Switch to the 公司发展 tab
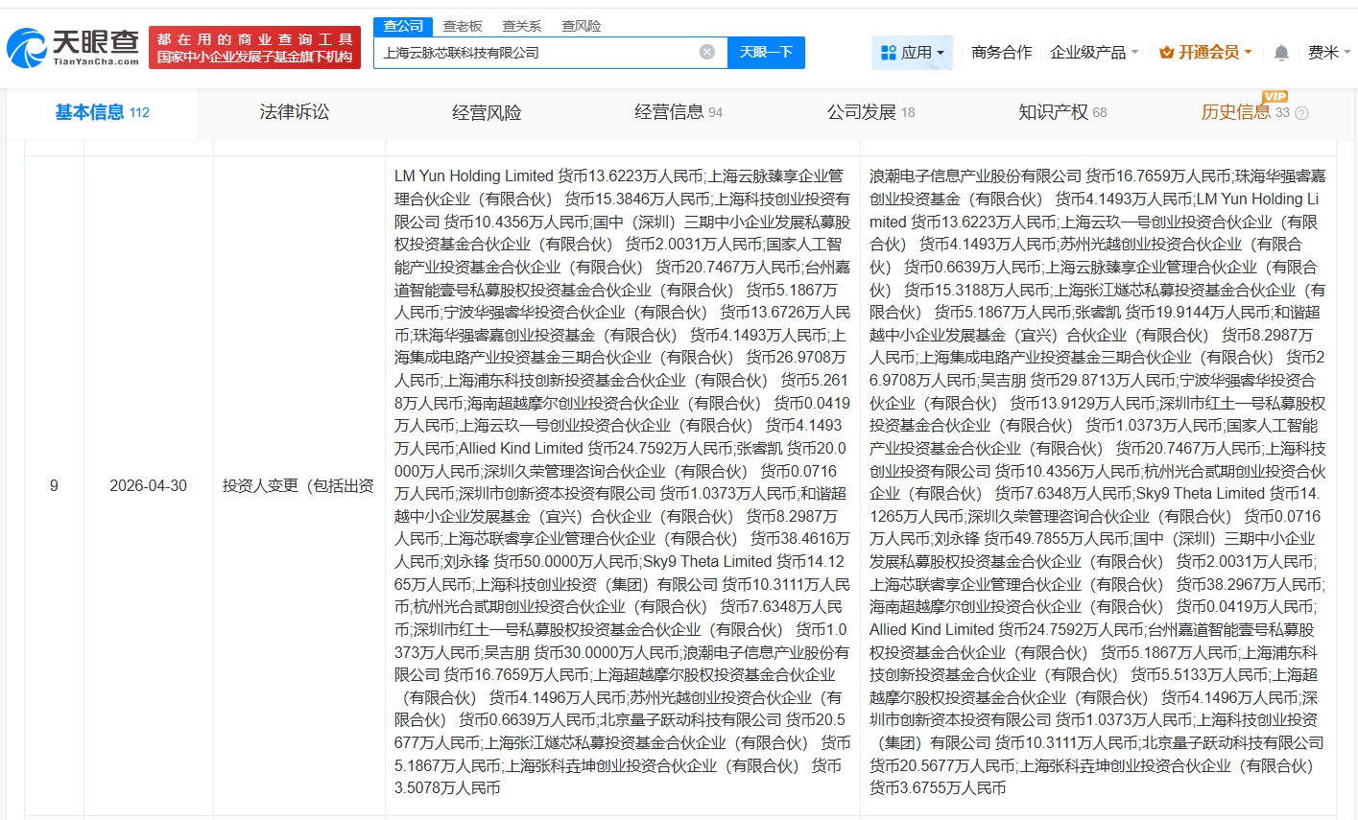This screenshot has width=1358, height=820. (x=870, y=113)
